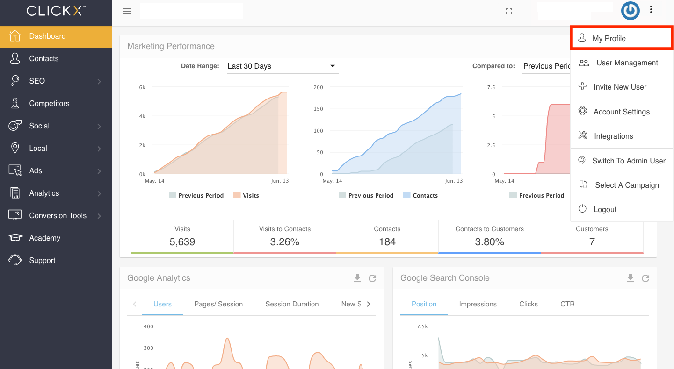The height and width of the screenshot is (369, 674).
Task: Click the Logout power icon
Action: 582,209
